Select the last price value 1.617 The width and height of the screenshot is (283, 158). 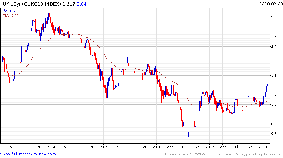tap(69, 4)
